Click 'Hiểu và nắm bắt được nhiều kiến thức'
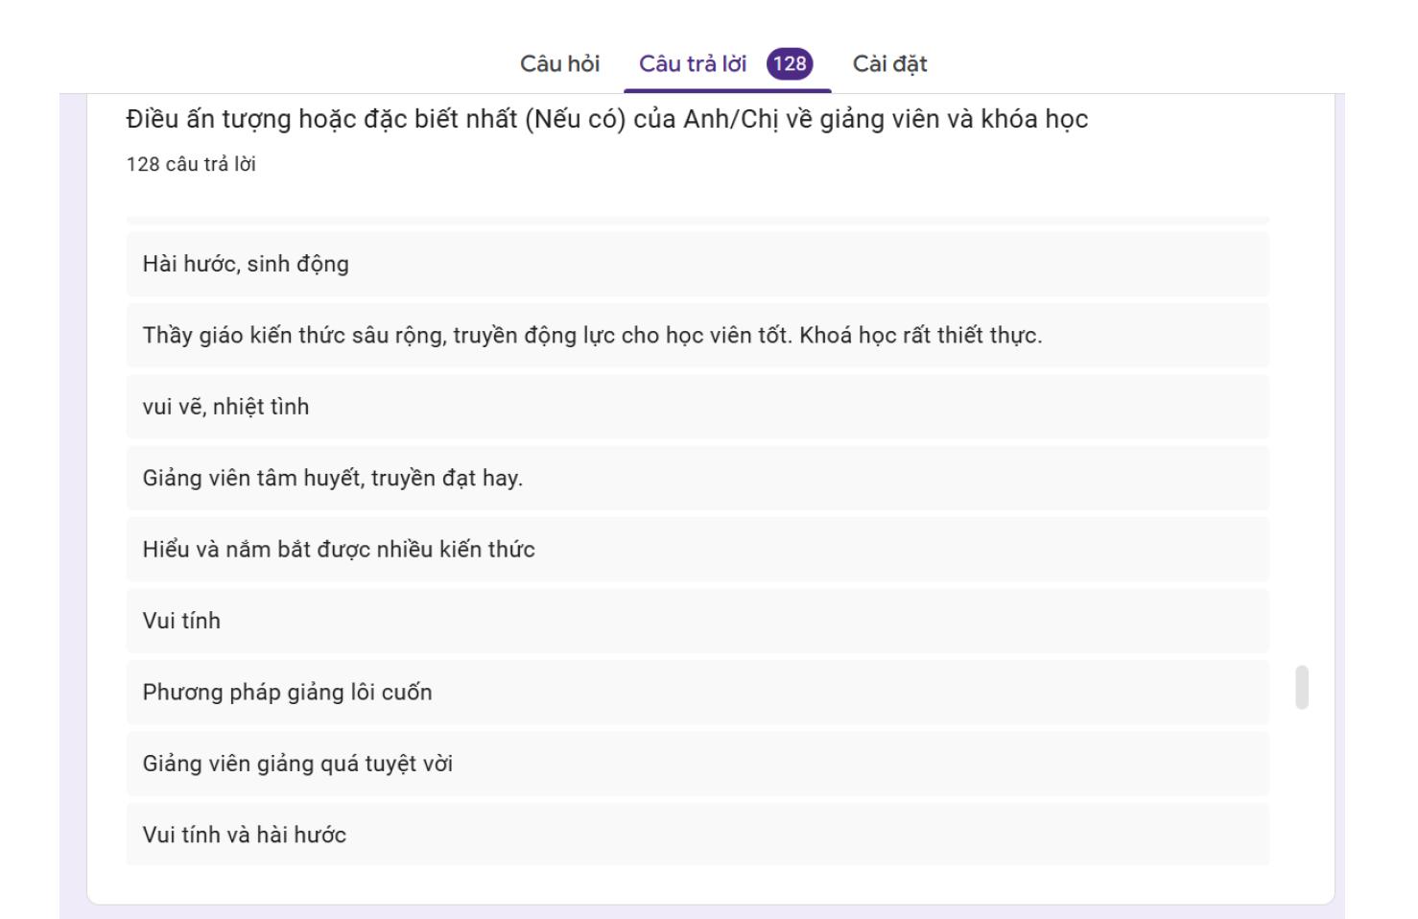Viewport: 1418px width, 919px height. (339, 550)
